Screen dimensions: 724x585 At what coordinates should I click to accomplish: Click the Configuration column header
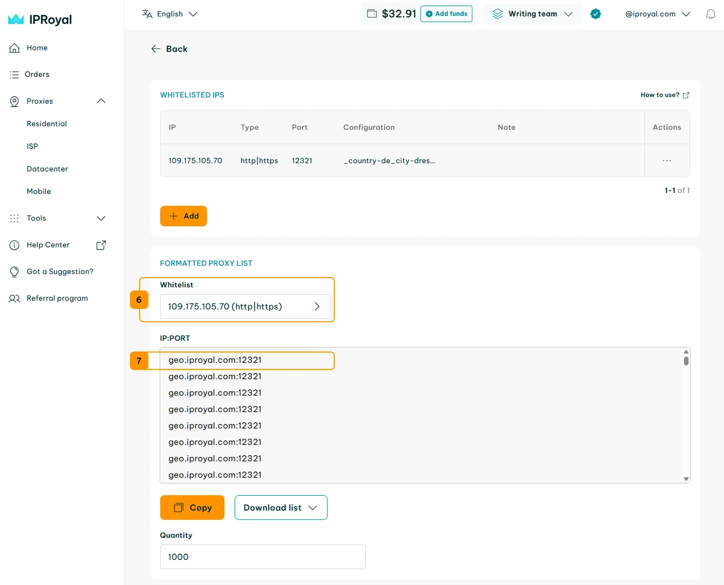pyautogui.click(x=369, y=127)
